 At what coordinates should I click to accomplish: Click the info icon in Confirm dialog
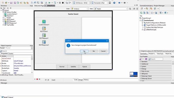coord(68,45)
